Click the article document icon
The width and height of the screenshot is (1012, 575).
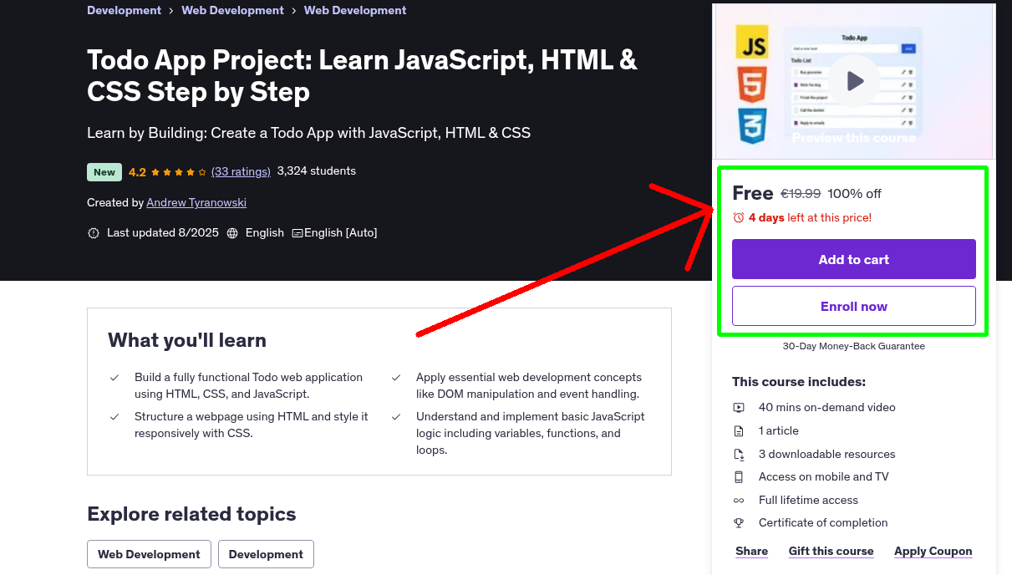coord(739,431)
